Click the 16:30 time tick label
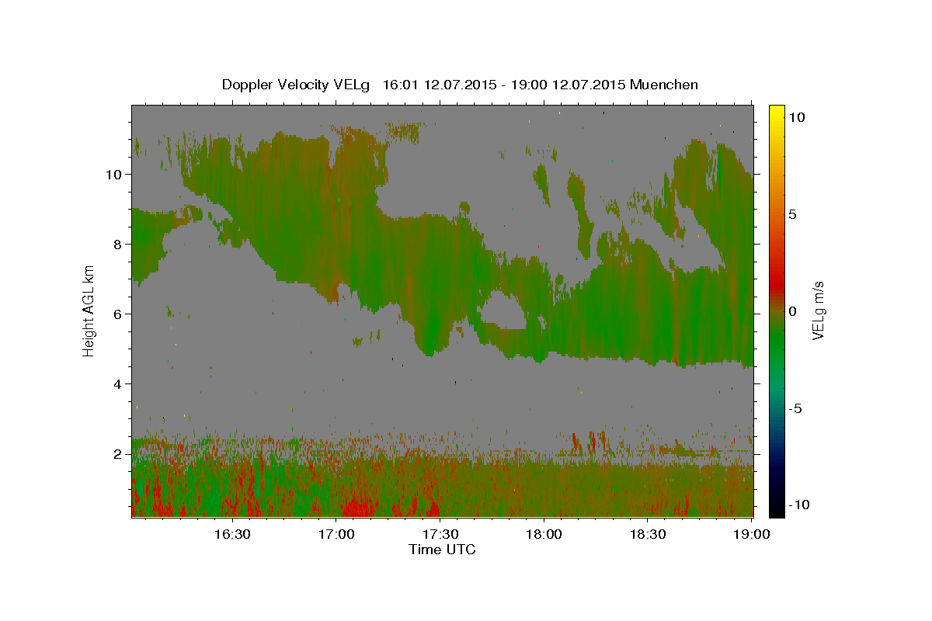 [x=232, y=534]
